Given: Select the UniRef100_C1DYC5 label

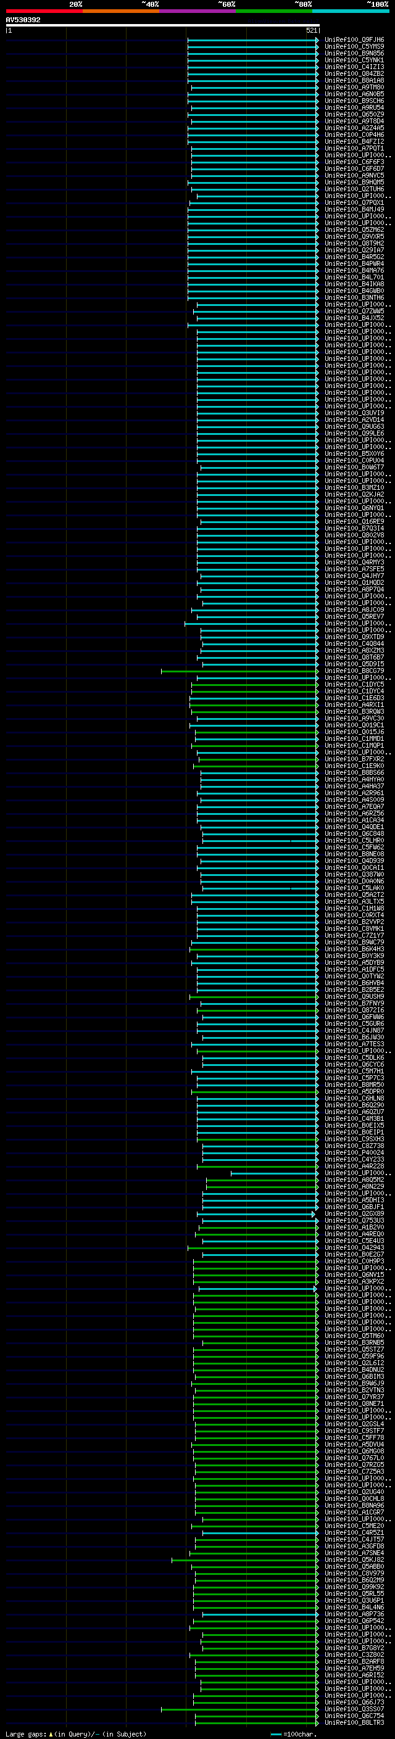Looking at the screenshot, I should point(354,685).
